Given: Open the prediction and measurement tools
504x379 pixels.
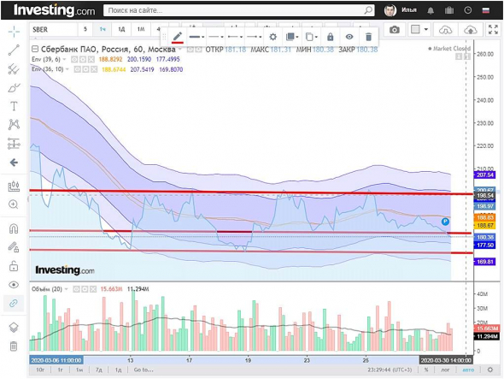Looking at the screenshot, I should 14,144.
